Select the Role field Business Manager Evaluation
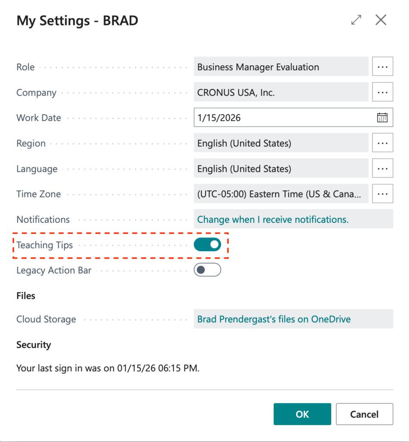The height and width of the screenshot is (442, 409). pyautogui.click(x=281, y=67)
